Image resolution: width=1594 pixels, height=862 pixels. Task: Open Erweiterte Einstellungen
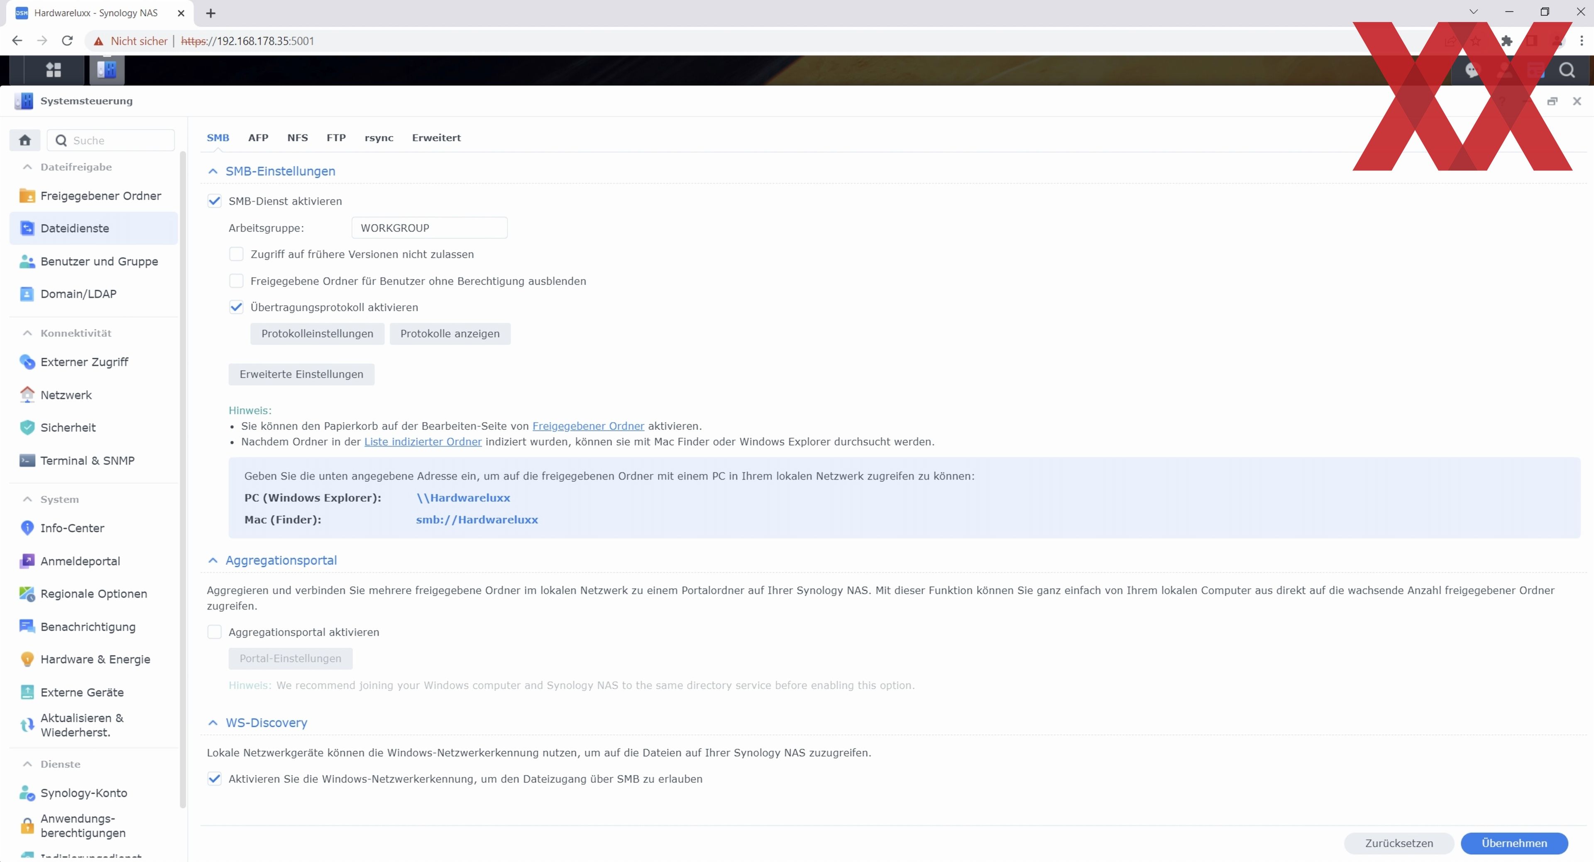[301, 375]
